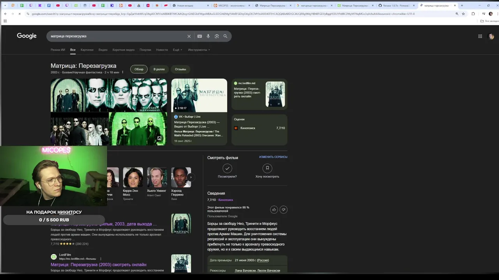
Task: Dislike the movie with thumbs down
Action: pos(283,210)
